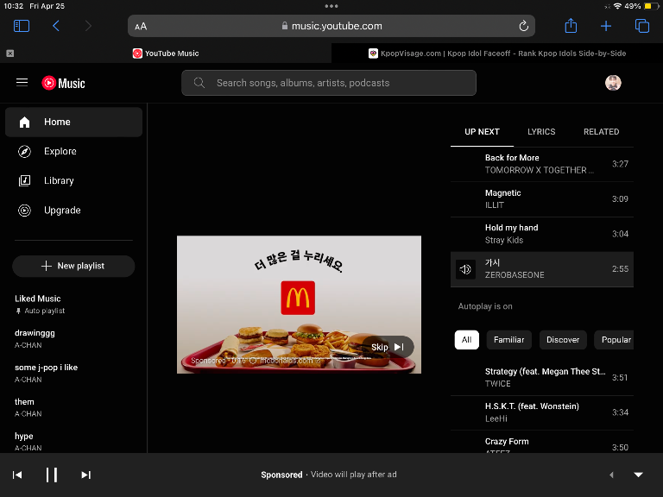Select the Popular autoplay filter chip
The width and height of the screenshot is (663, 497).
[x=615, y=340]
